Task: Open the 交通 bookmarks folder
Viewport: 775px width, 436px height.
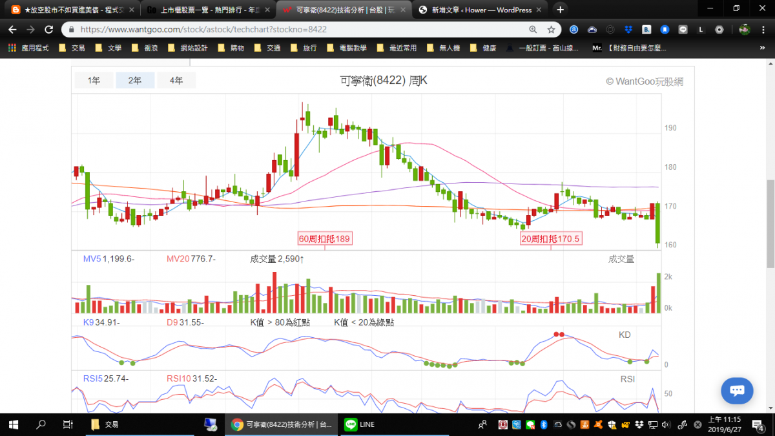Action: (x=268, y=48)
